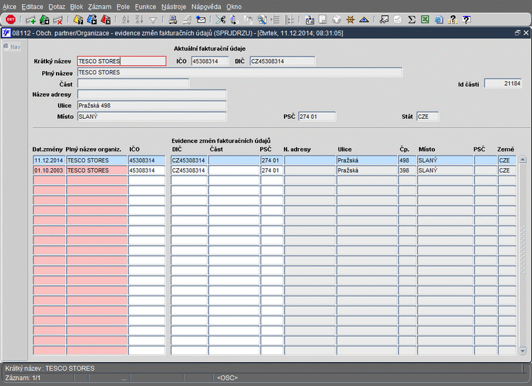Click the triangle with eye icon
Viewport: 532px width, 386px height.
[x=364, y=20]
